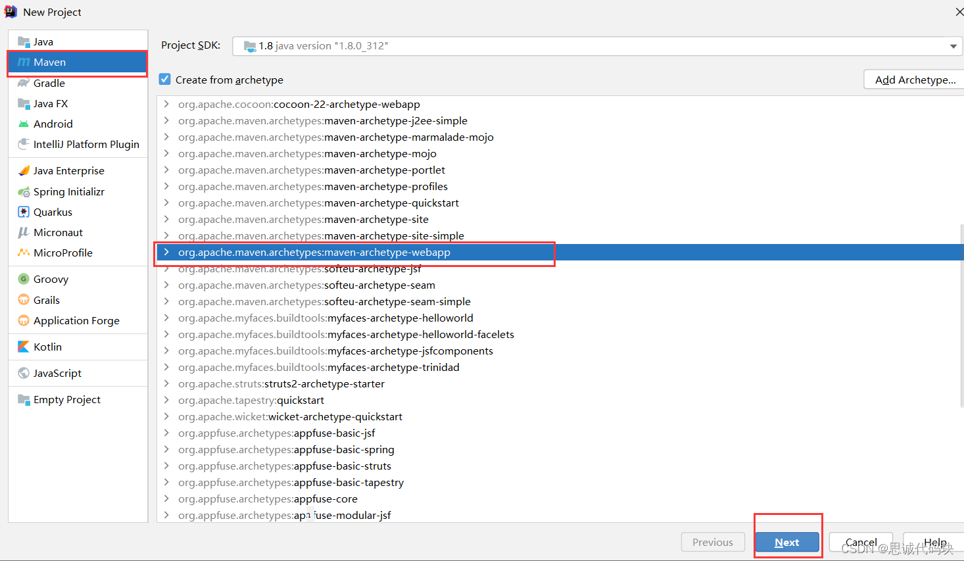Click the Groovy green circle icon
The image size is (964, 561).
(x=24, y=279)
